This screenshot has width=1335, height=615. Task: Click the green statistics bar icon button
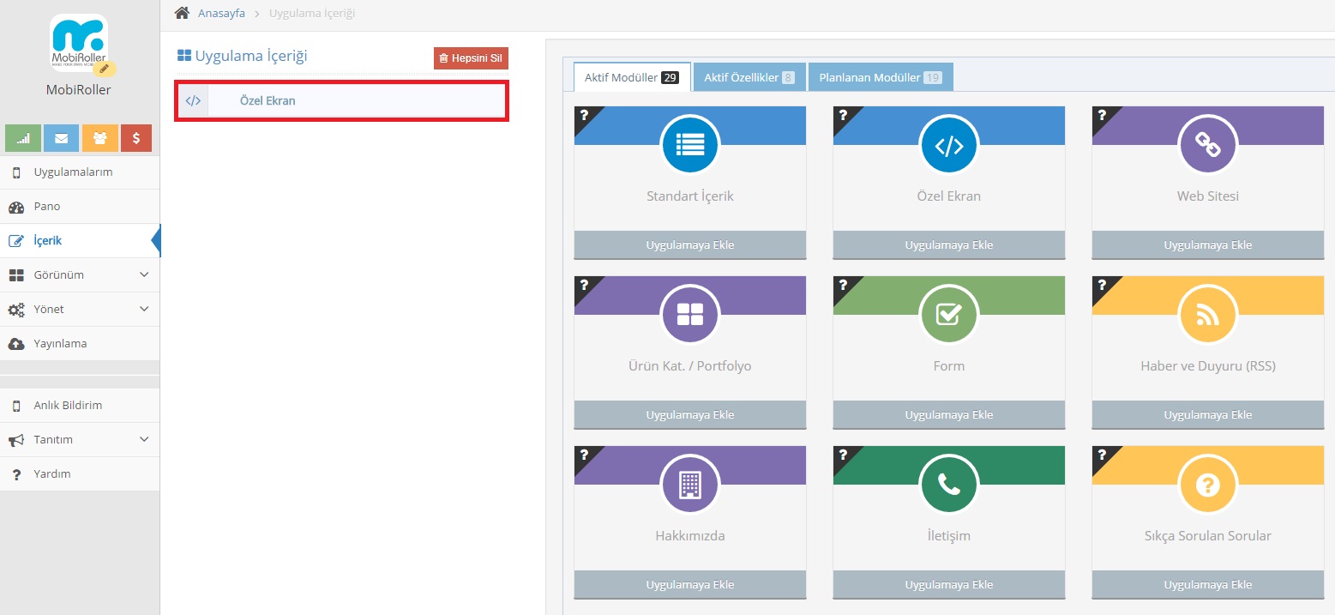click(x=23, y=138)
